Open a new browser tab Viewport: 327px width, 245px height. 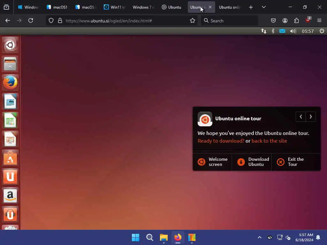251,7
